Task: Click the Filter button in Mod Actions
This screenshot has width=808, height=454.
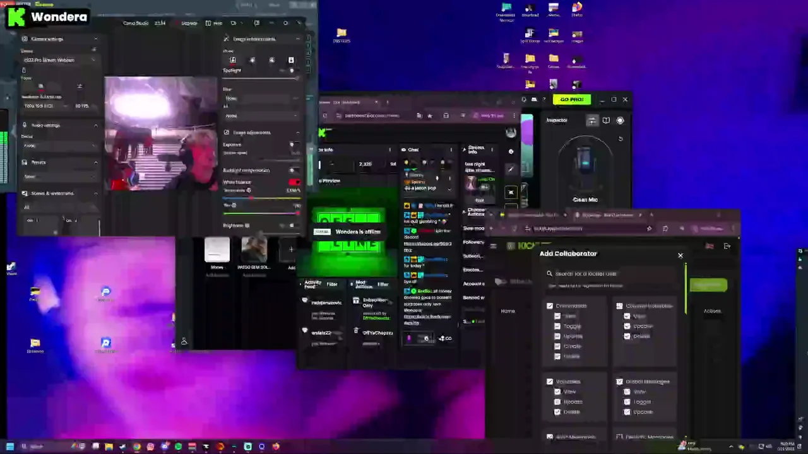Action: point(383,284)
